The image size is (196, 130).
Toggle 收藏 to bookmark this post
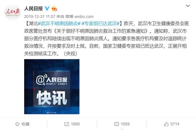click(x=22, y=124)
